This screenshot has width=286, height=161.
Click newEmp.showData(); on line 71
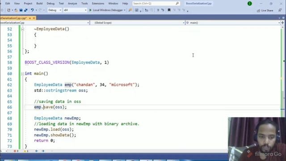click(x=55, y=135)
